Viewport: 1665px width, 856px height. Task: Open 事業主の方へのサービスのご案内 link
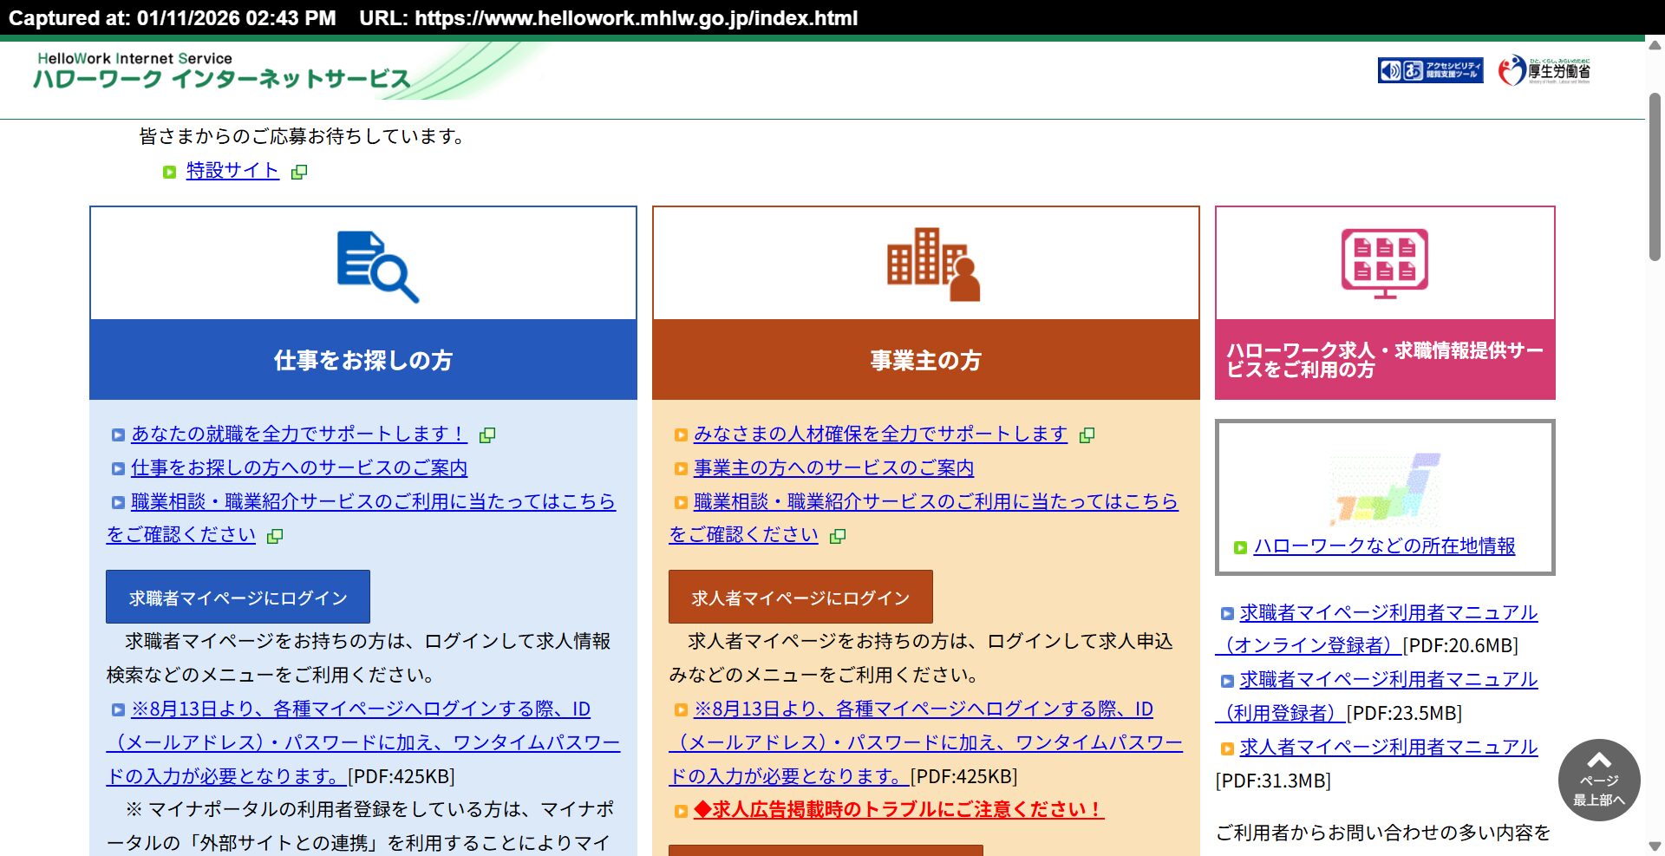834,467
